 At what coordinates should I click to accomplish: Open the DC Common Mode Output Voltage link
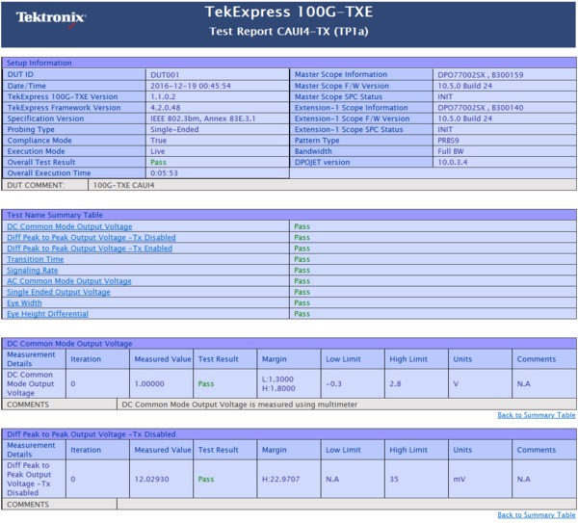69,227
